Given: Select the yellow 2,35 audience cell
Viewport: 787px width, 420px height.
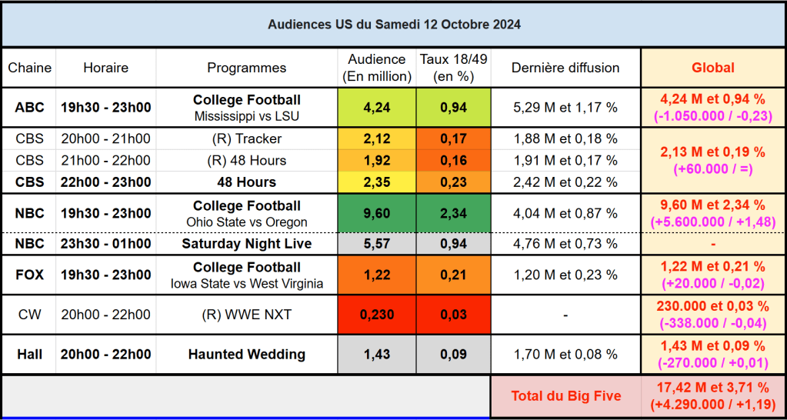Looking at the screenshot, I should pos(377,182).
